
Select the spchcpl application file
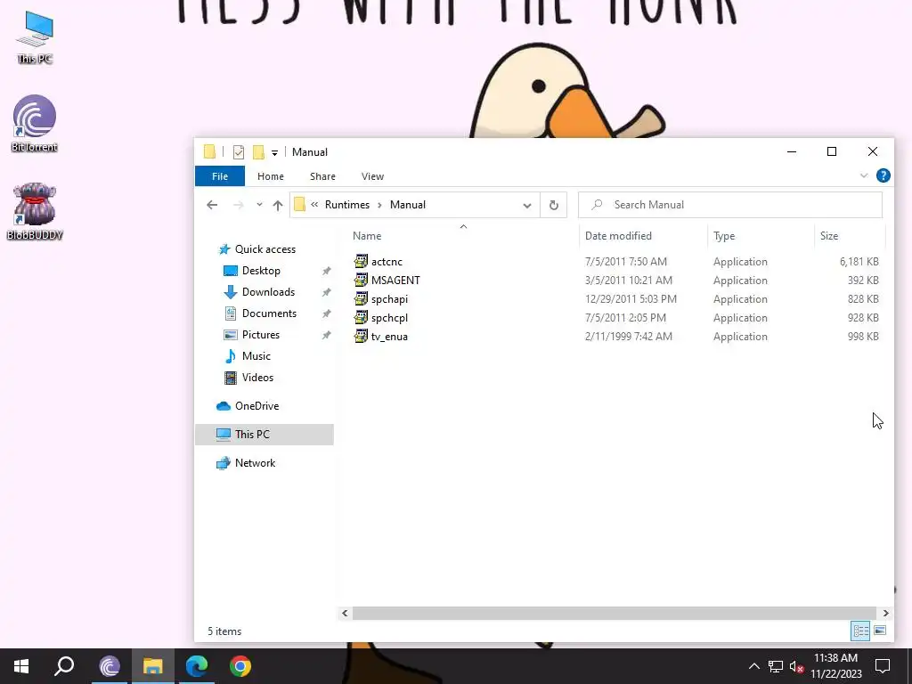pos(389,318)
